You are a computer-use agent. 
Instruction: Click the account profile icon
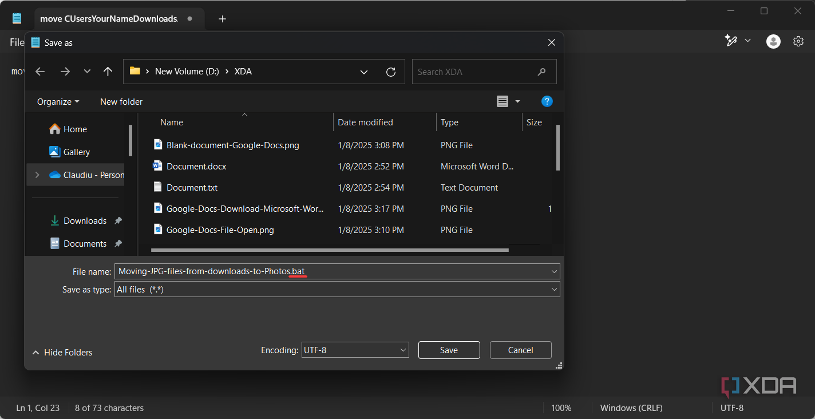point(773,41)
